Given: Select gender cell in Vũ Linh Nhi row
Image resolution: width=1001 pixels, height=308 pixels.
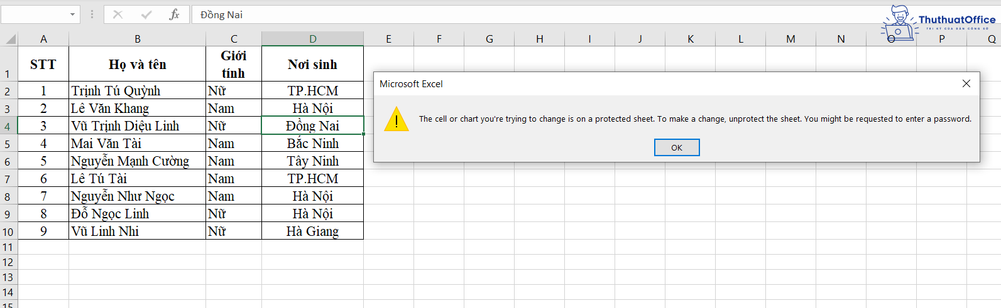Looking at the screenshot, I should [234, 231].
